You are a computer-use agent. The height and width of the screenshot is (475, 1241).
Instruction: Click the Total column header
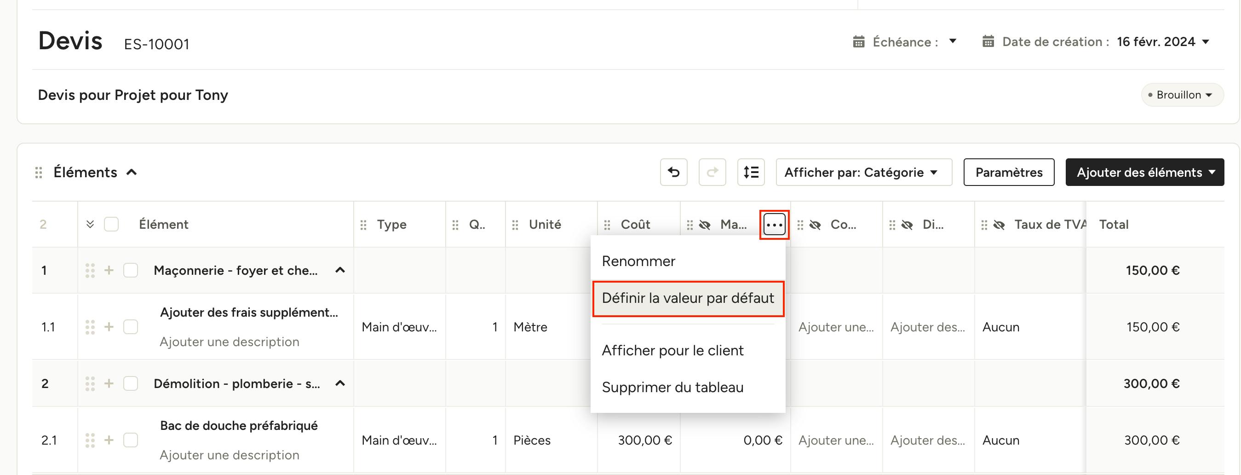(x=1114, y=225)
